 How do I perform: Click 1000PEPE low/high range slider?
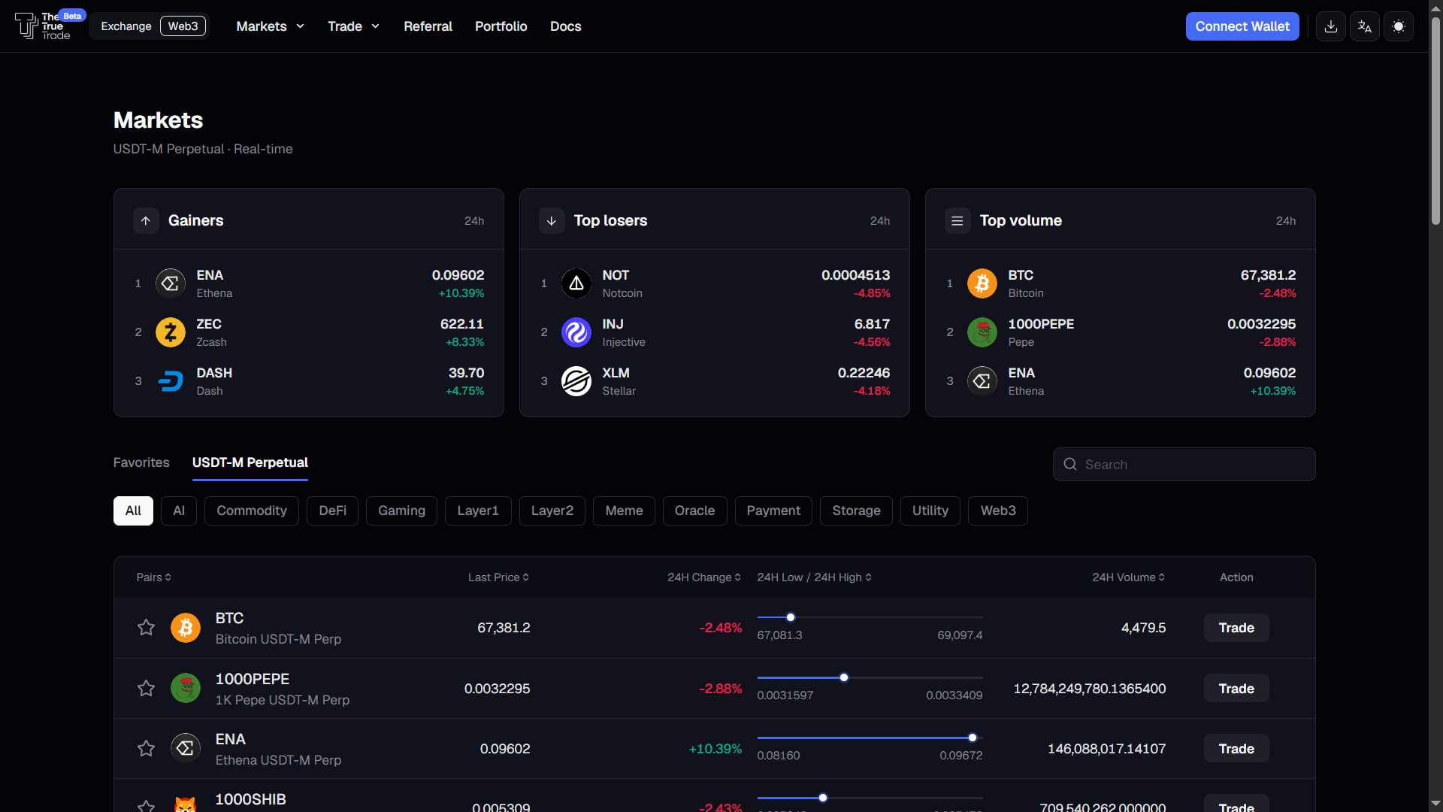[x=870, y=677]
